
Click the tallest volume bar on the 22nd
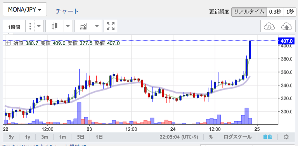pos(79,113)
